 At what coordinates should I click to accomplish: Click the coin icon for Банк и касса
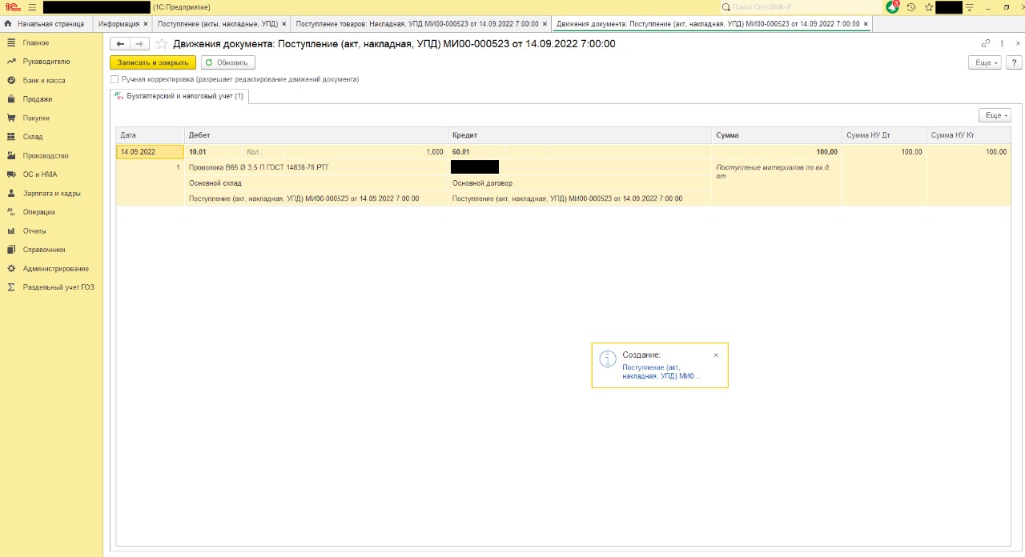(x=11, y=80)
